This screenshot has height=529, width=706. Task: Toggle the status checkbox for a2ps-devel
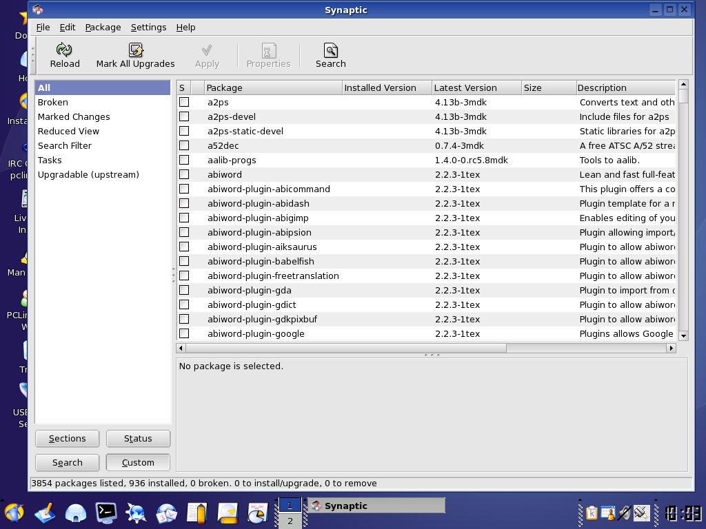(x=184, y=116)
